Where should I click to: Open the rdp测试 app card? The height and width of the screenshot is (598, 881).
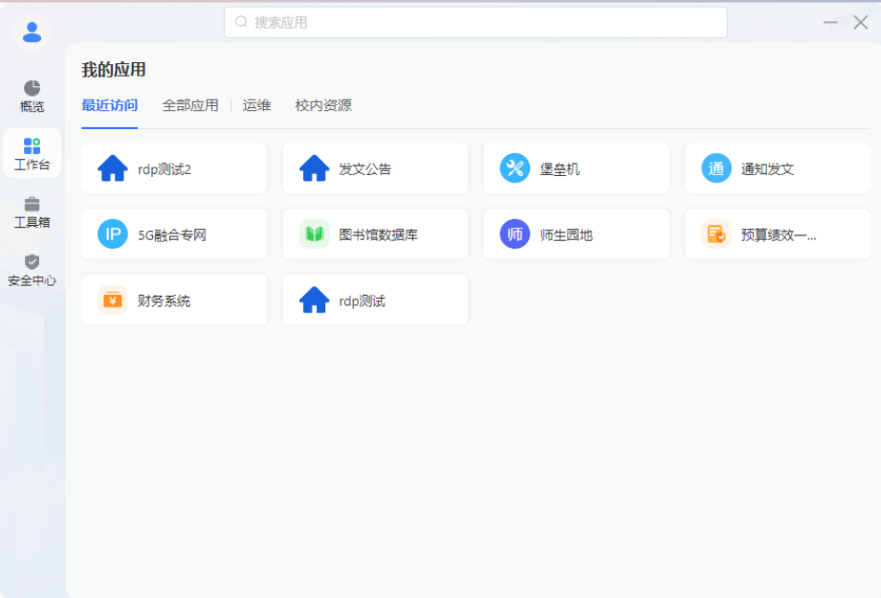375,300
